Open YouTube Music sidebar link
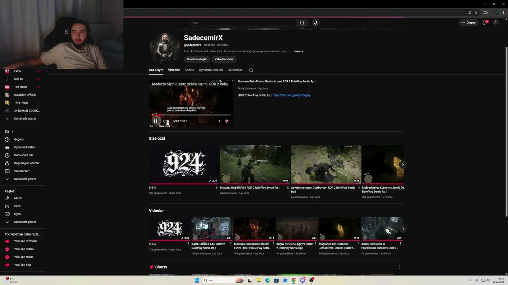508x285 pixels. pyautogui.click(x=23, y=257)
